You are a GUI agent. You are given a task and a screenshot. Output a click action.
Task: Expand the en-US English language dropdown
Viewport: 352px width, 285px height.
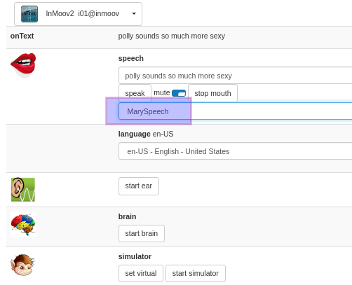[x=236, y=151]
